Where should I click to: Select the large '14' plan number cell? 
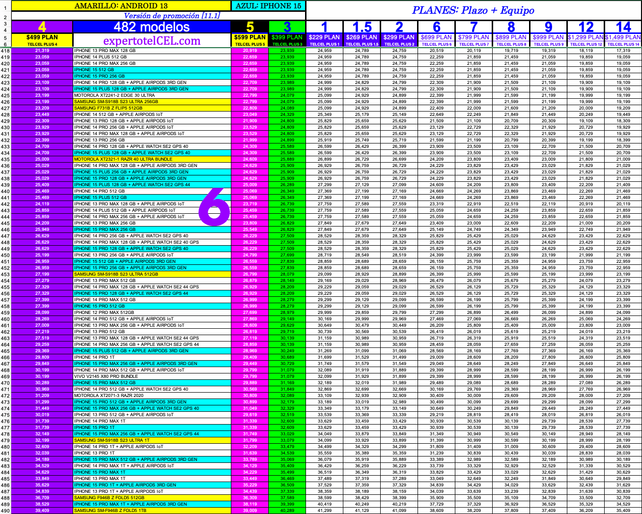(623, 27)
